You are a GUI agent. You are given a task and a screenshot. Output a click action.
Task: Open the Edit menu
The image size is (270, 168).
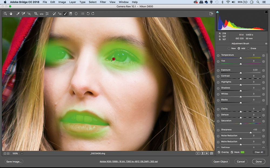tap(53, 2)
